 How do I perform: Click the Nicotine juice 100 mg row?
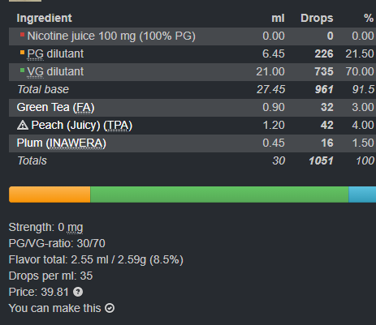[x=192, y=36]
